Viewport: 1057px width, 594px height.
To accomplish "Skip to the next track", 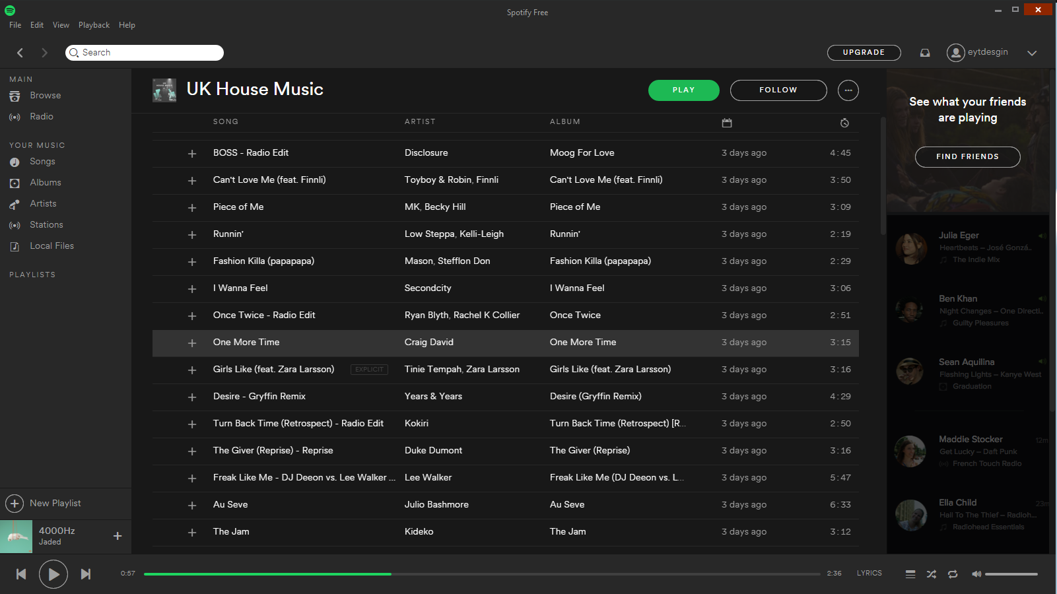I will 86,574.
